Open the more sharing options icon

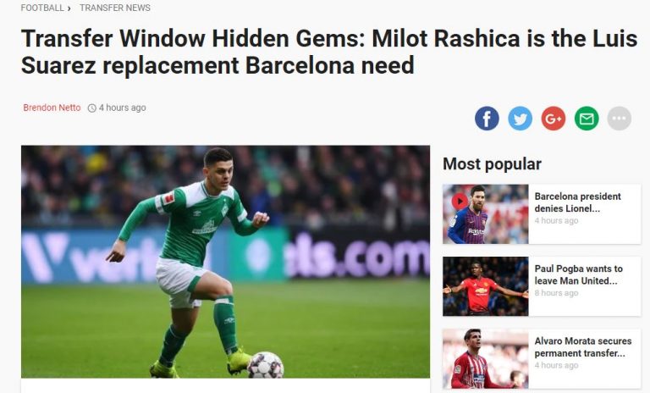coord(620,119)
